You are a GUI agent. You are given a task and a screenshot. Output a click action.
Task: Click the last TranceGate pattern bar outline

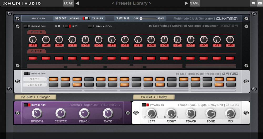pyautogui.click(x=213, y=91)
